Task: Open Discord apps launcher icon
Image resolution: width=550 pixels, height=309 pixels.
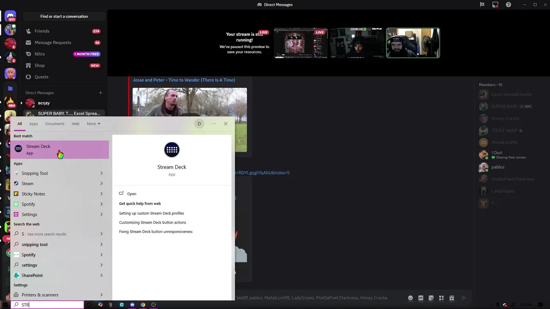Action: click(x=441, y=298)
